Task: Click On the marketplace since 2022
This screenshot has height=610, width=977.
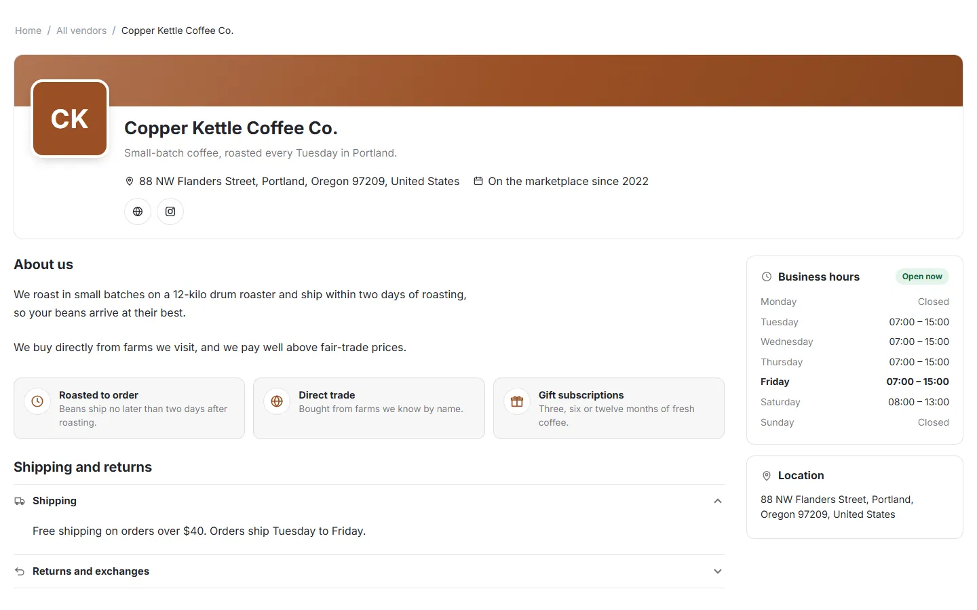Action: click(x=568, y=181)
